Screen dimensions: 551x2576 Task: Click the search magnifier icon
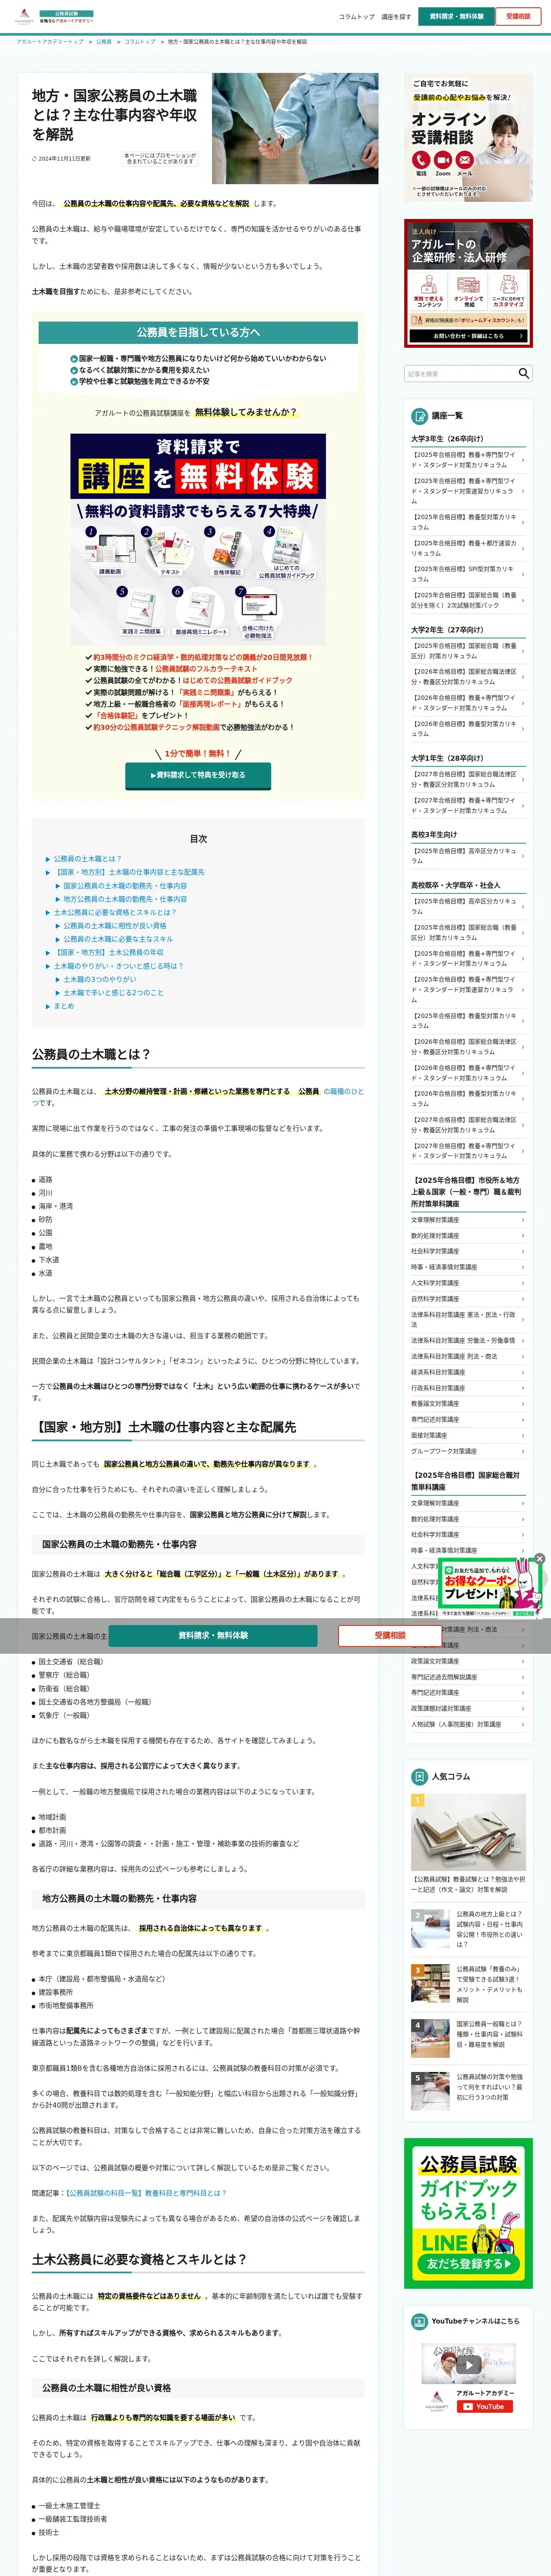point(523,373)
